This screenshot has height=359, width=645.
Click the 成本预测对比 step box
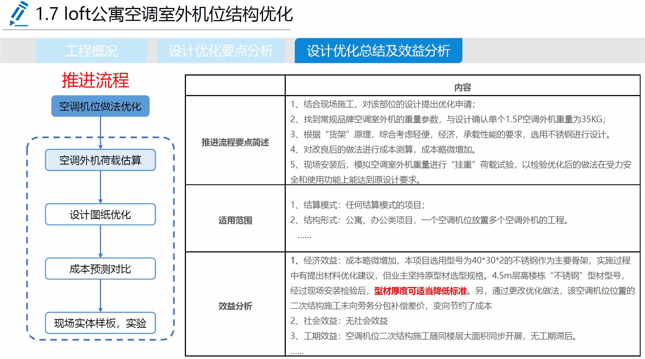pos(100,269)
